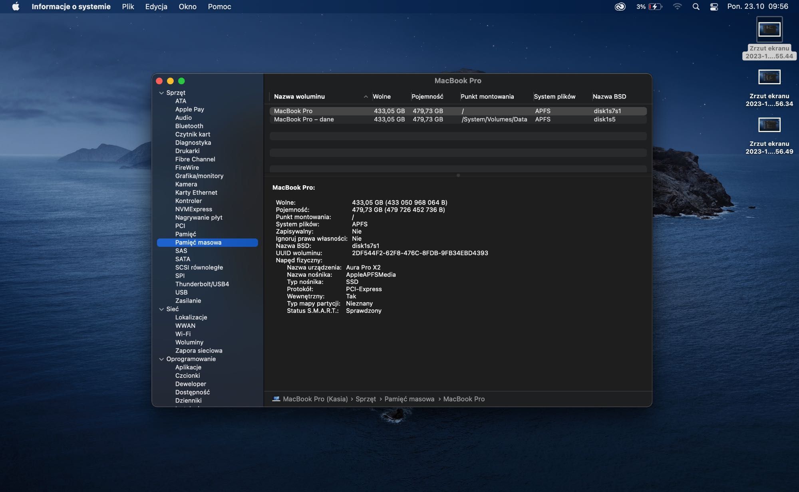Select Karty Ethernet in the sidebar
The width and height of the screenshot is (799, 492).
(196, 192)
